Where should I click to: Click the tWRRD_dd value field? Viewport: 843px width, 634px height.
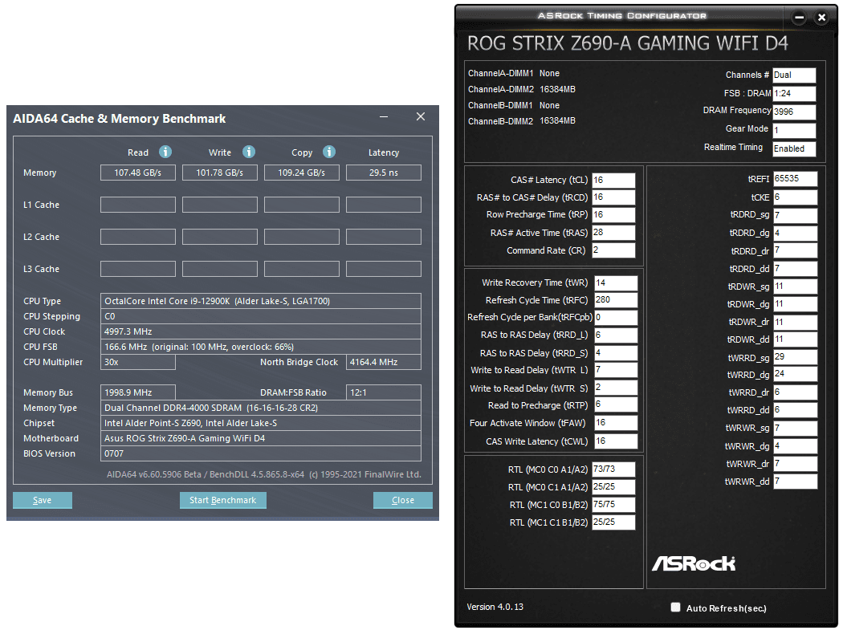point(795,410)
